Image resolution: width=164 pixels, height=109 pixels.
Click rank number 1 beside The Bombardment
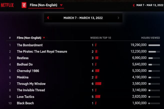[x=10, y=45]
